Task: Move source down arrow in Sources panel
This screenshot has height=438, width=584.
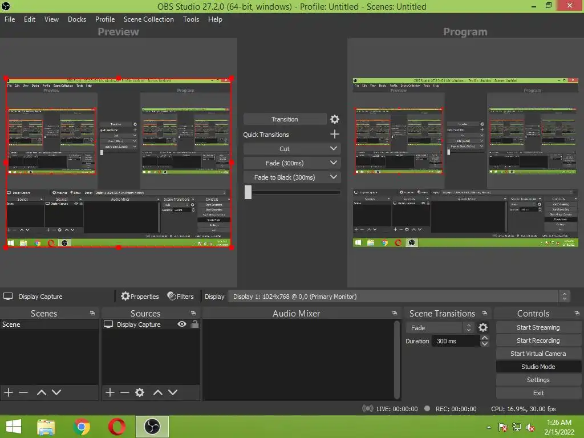Action: coord(173,392)
